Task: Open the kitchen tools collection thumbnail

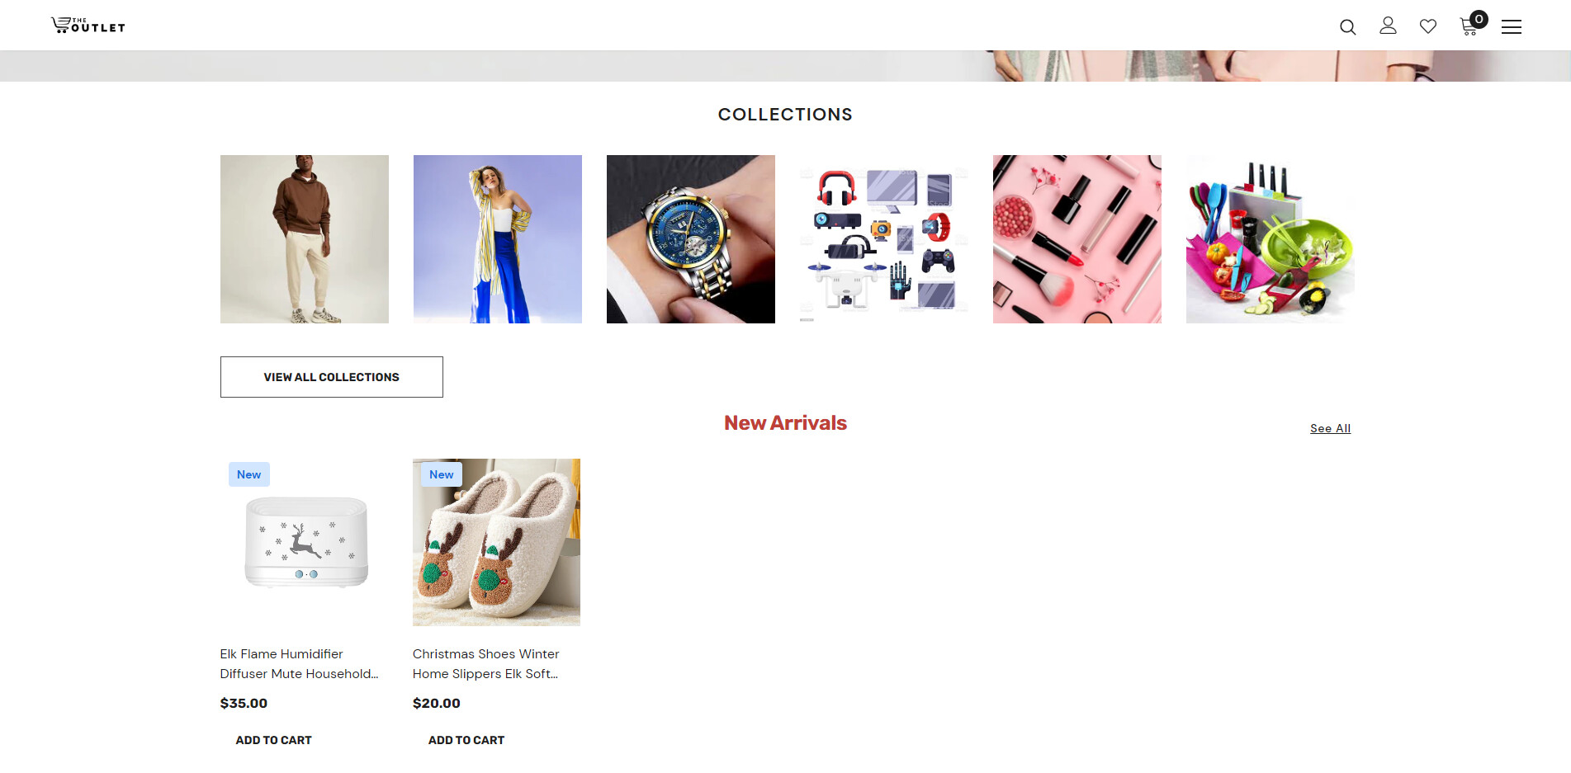Action: [1271, 239]
